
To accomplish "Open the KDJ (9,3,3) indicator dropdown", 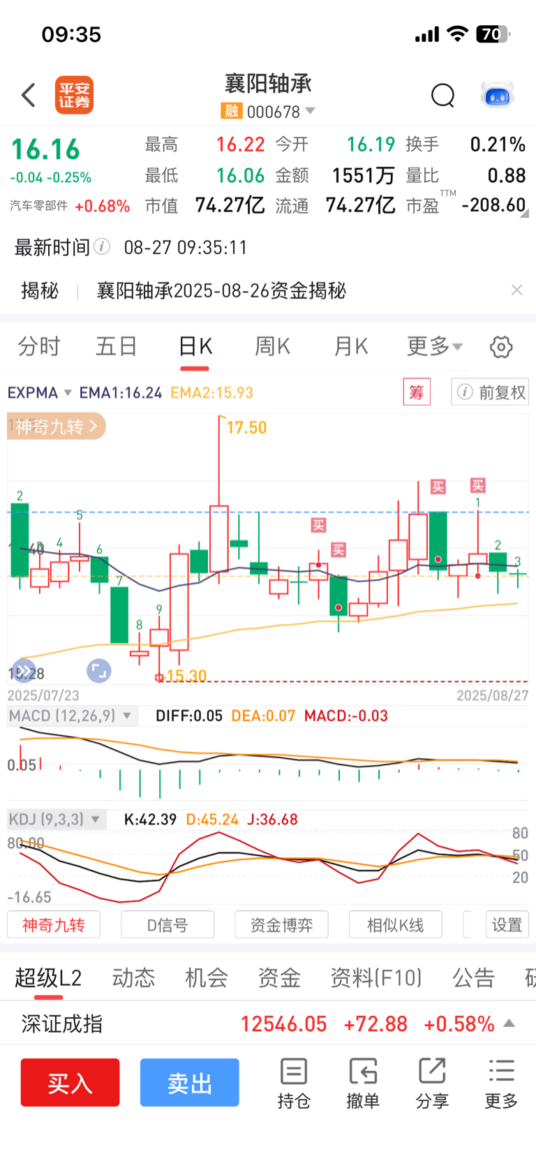I will coord(56,819).
